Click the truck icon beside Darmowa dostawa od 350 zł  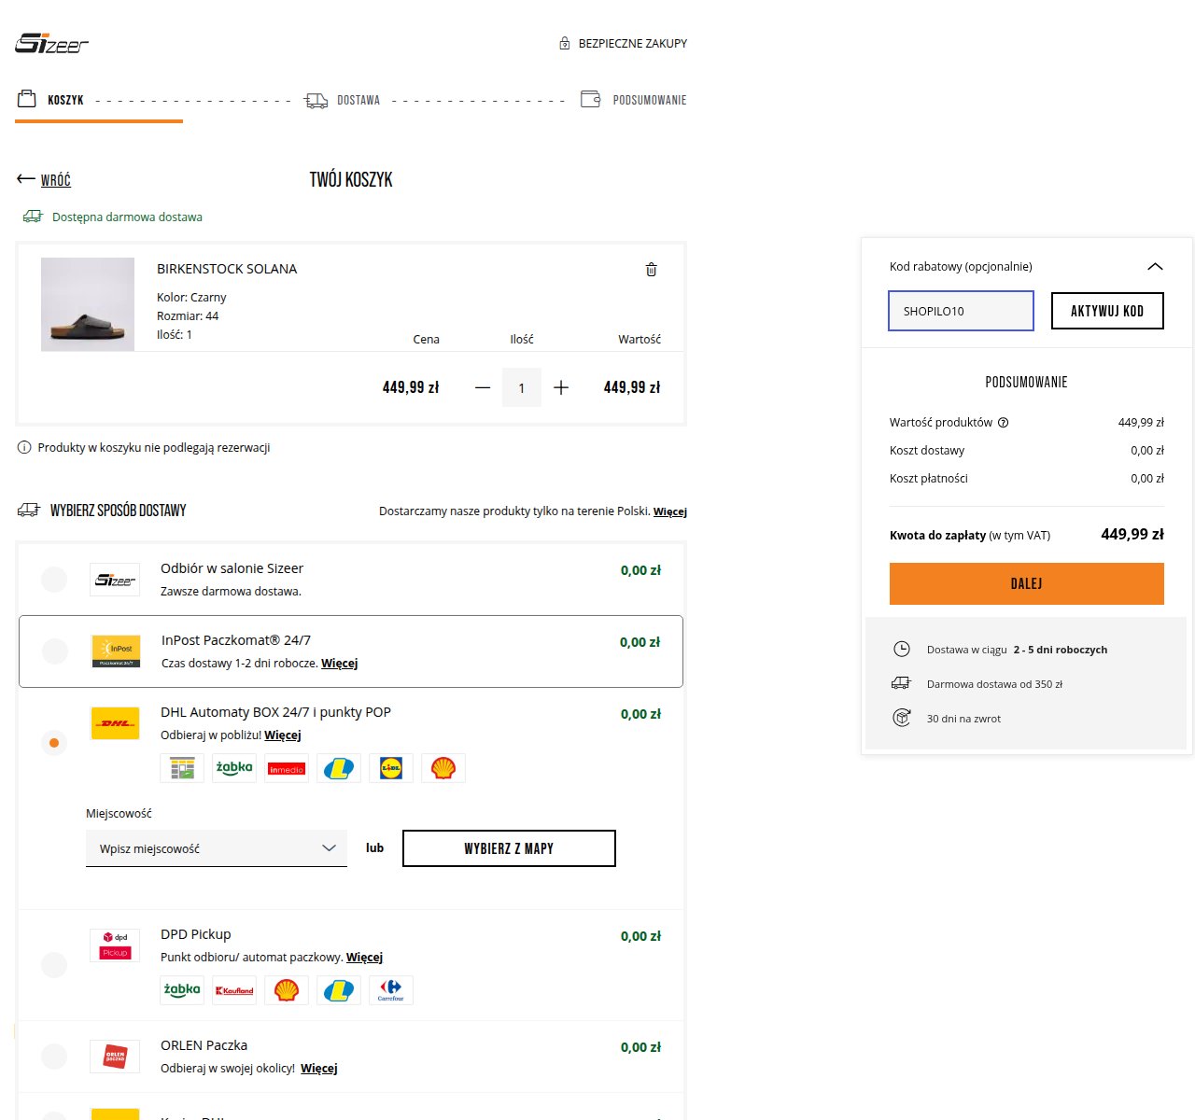pos(902,683)
